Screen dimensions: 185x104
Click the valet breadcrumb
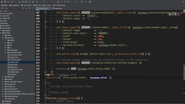[4, 5]
